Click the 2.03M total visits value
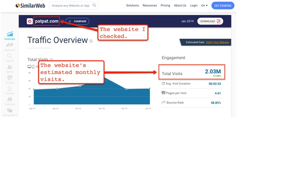 click(x=213, y=71)
